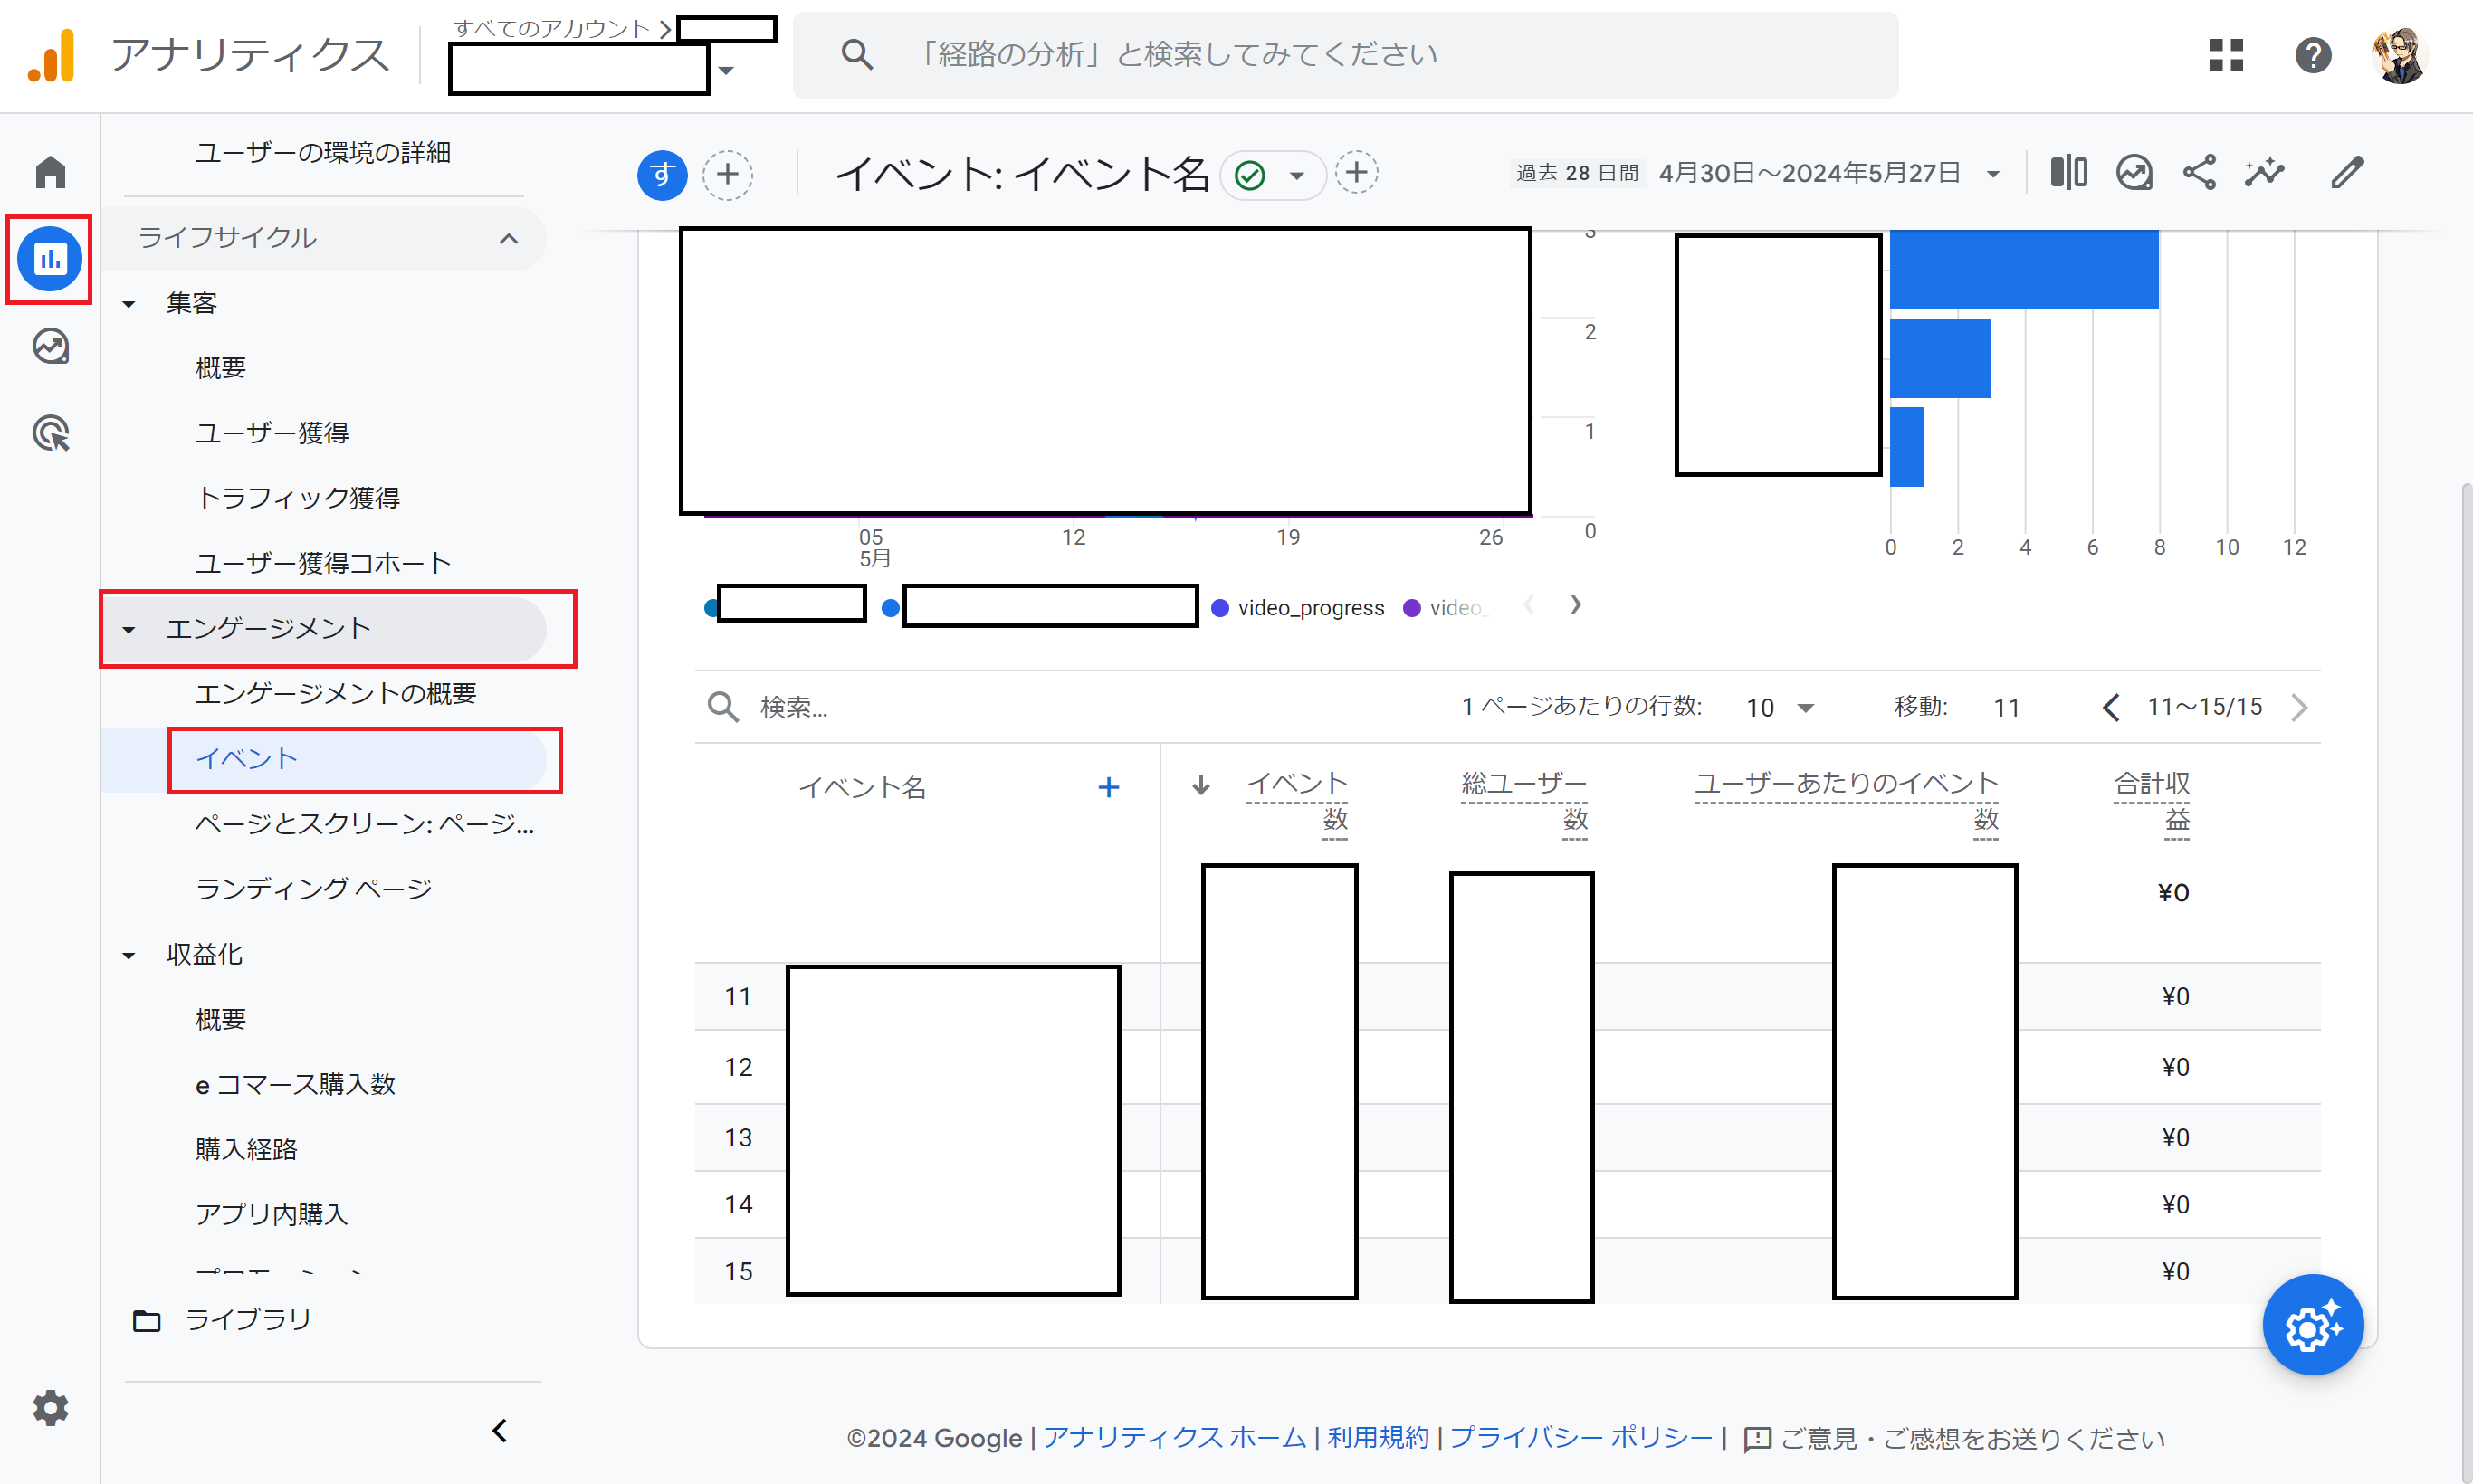Click the Admin gear icon bottom left

click(50, 1408)
